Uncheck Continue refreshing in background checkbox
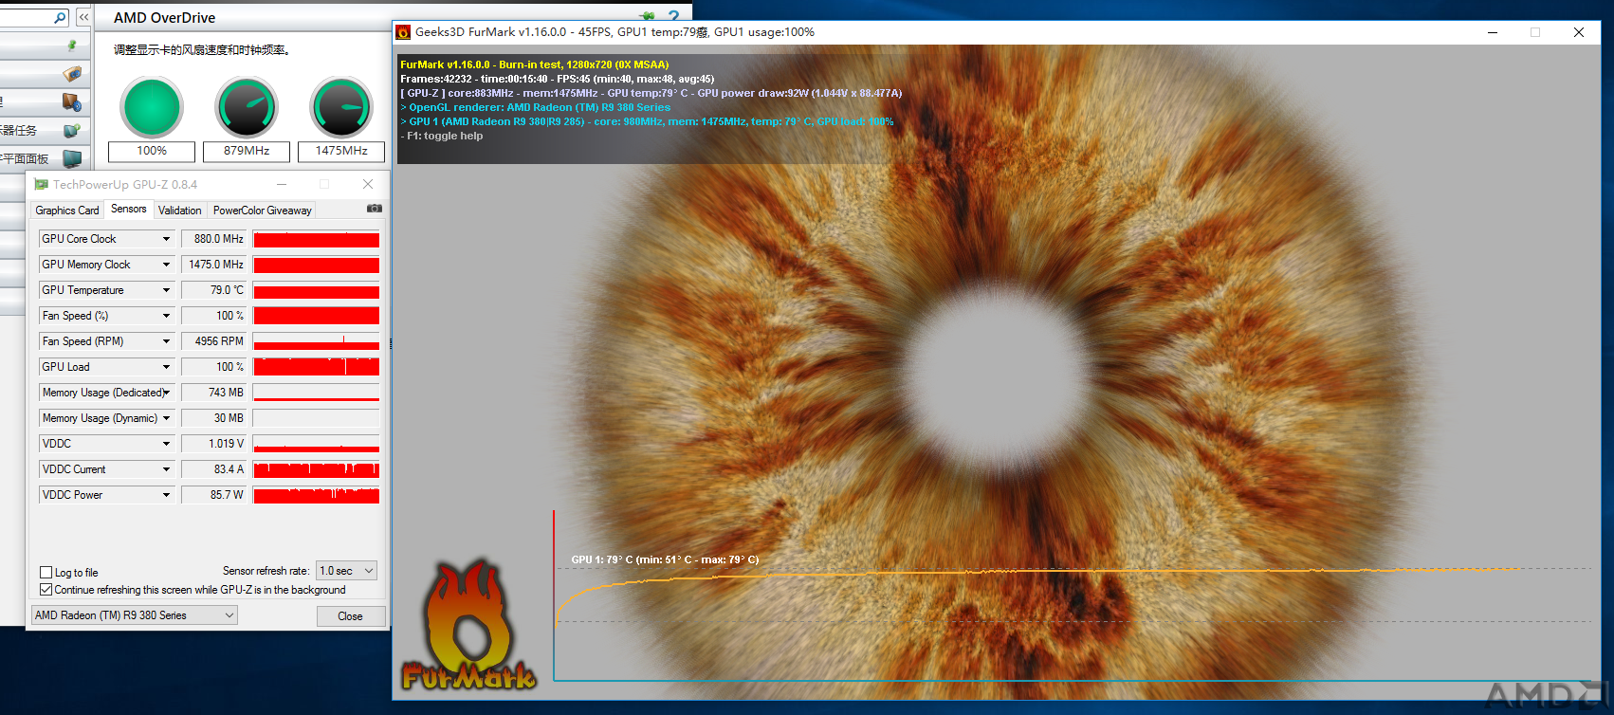Viewport: 1614px width, 715px height. (46, 590)
